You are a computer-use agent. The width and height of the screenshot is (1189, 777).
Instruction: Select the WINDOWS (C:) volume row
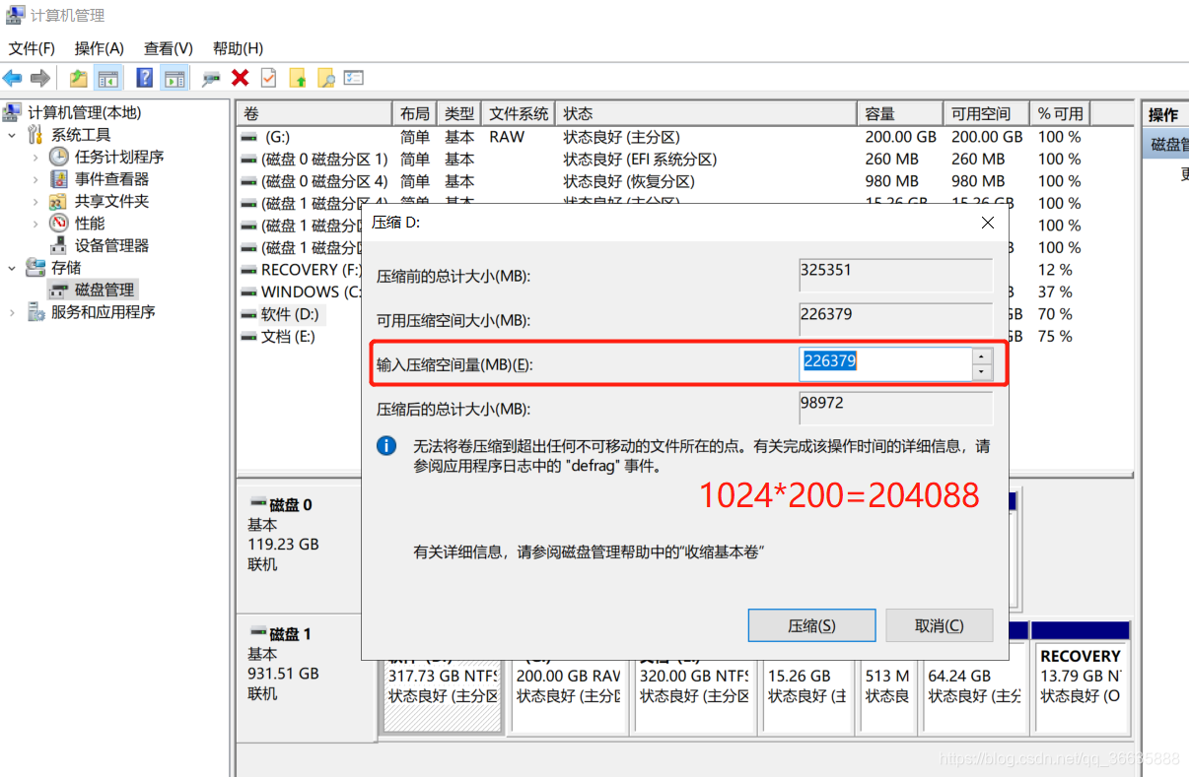302,291
